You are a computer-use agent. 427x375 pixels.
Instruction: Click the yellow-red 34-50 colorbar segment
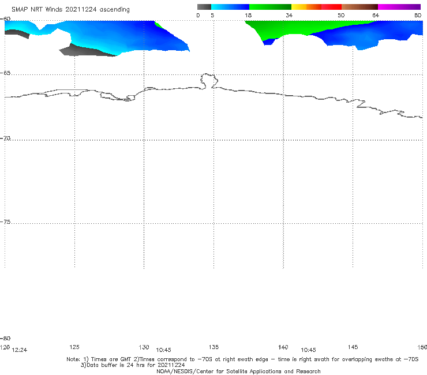click(316, 7)
